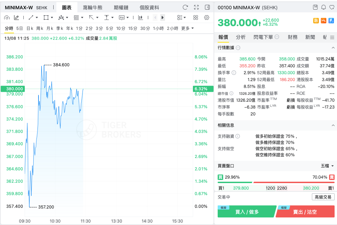This screenshot has height=225, width=337.
Task: Open the 閃電下單 tab
Action: (x=263, y=37)
